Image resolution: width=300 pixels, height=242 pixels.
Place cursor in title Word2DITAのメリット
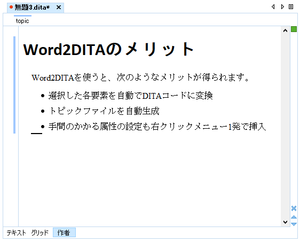108,49
